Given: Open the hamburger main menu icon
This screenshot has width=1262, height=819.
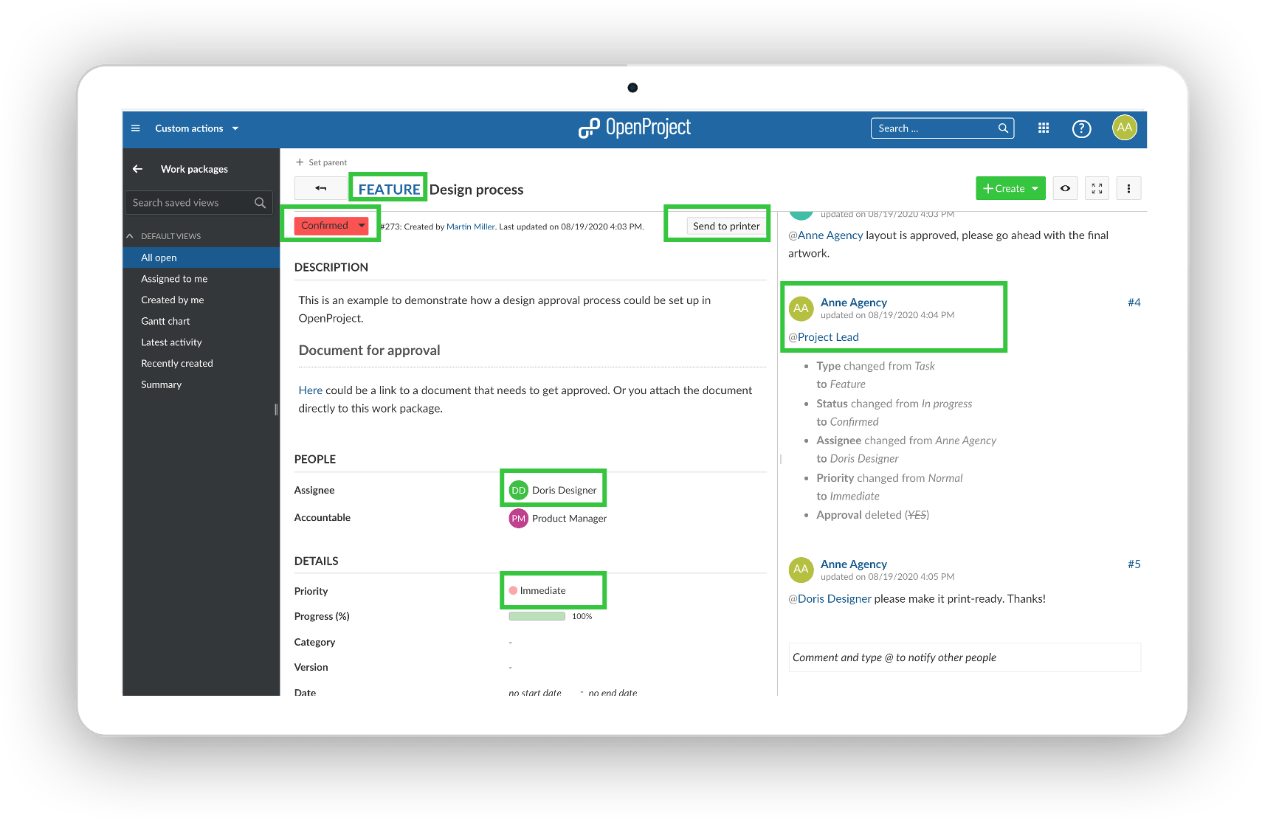Looking at the screenshot, I should pos(135,128).
